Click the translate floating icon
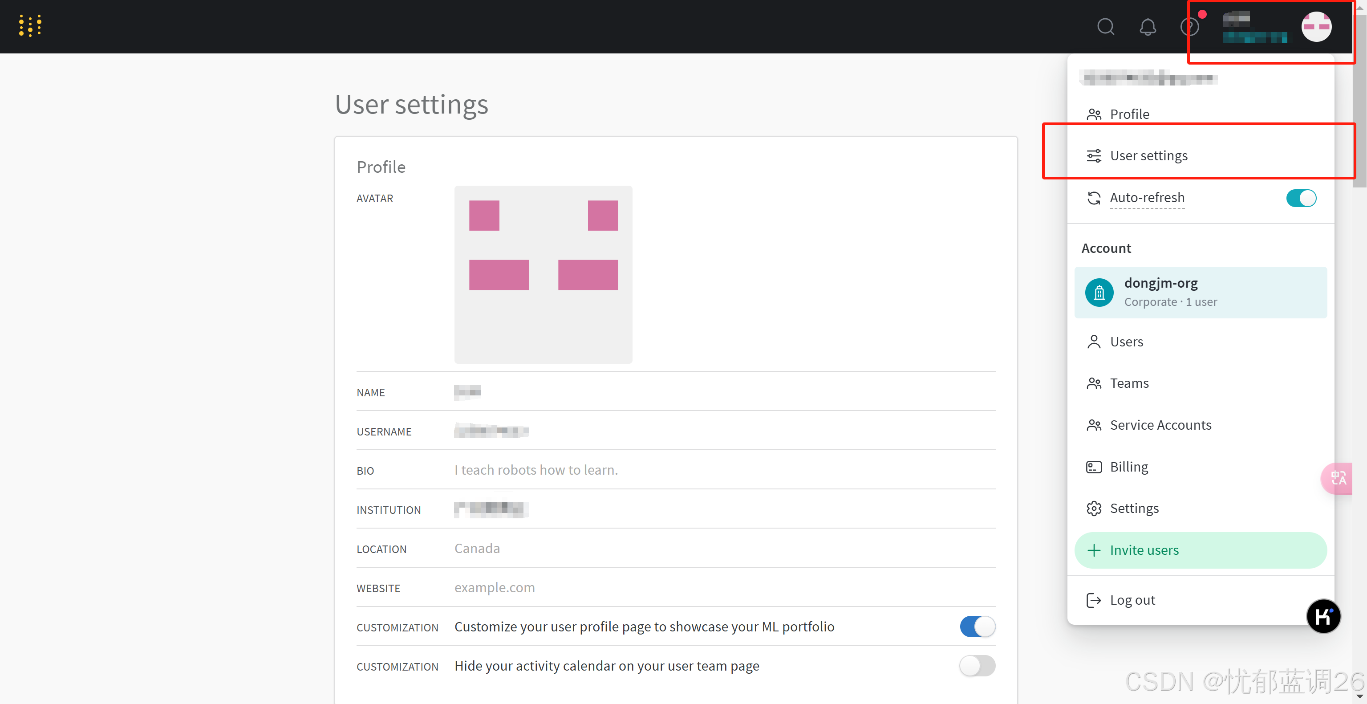1367x704 pixels. (x=1338, y=479)
